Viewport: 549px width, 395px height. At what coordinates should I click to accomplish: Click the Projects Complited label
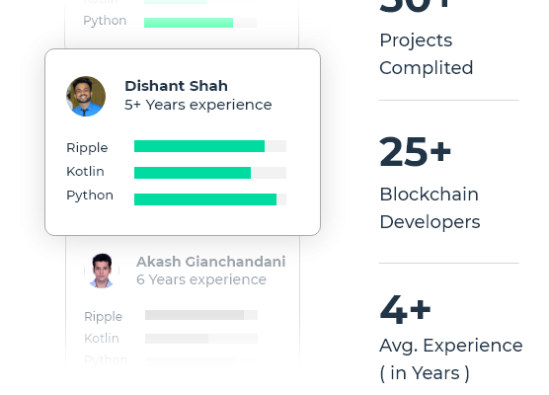click(427, 54)
